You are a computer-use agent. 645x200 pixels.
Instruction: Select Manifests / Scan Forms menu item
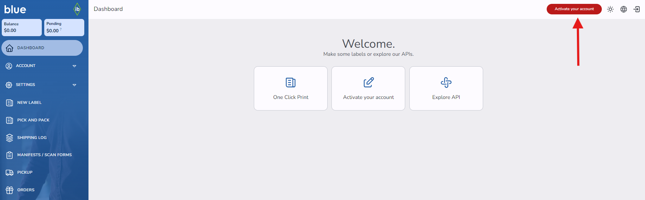coord(44,155)
